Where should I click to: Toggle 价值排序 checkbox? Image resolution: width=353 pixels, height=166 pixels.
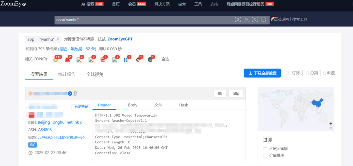coord(265,156)
